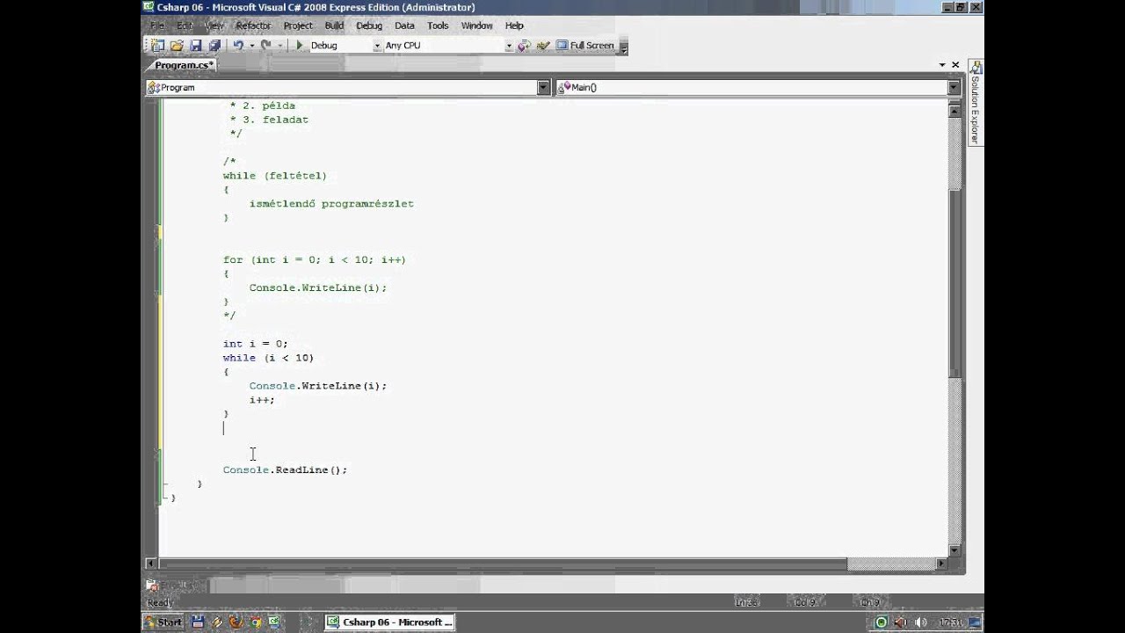Start debugging with the green play icon

click(x=299, y=46)
